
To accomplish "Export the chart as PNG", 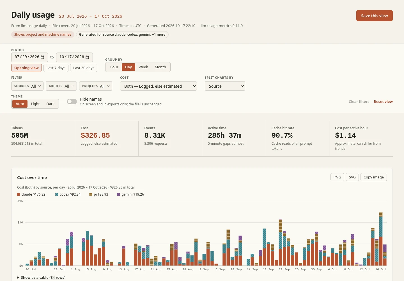I will click(x=337, y=177).
